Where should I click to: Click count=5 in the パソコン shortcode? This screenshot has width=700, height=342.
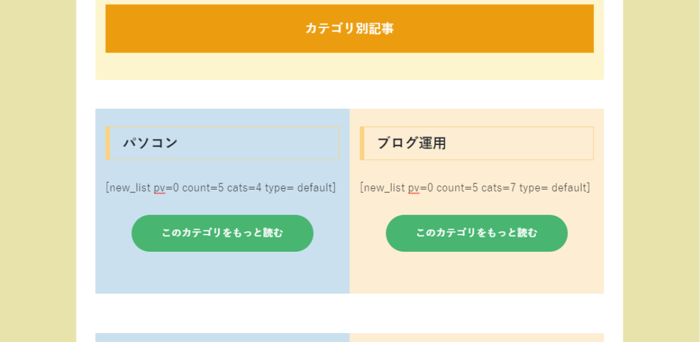(203, 187)
